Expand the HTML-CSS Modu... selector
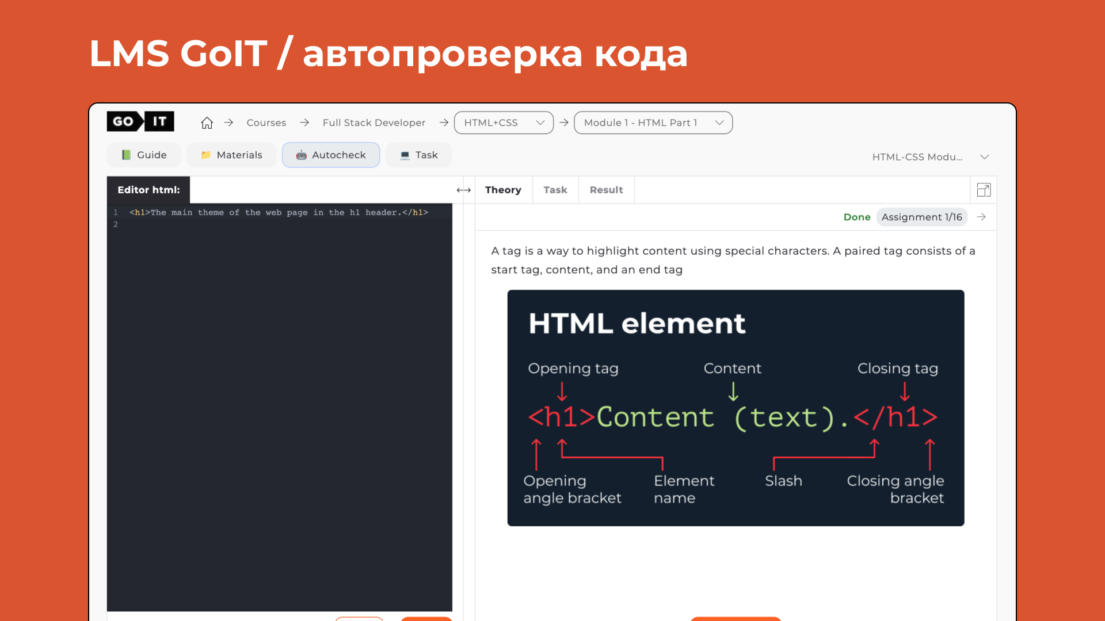This screenshot has height=621, width=1105. pos(931,157)
